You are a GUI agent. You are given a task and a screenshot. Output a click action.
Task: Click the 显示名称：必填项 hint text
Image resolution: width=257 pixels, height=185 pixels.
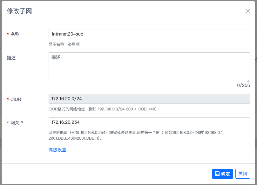tap(64, 44)
